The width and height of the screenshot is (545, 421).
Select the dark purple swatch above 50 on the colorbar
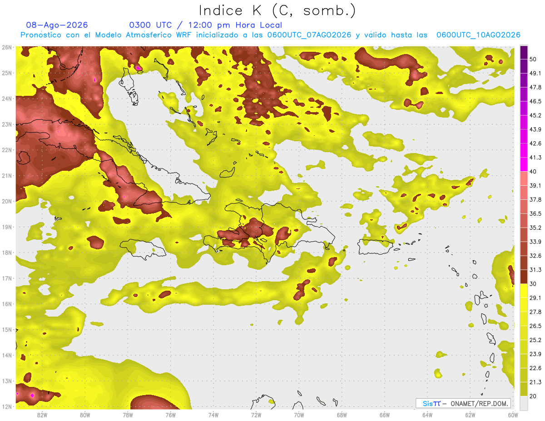coord(524,52)
